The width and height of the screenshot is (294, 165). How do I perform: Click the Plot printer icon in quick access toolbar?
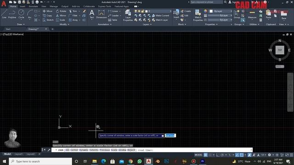tap(37, 2)
